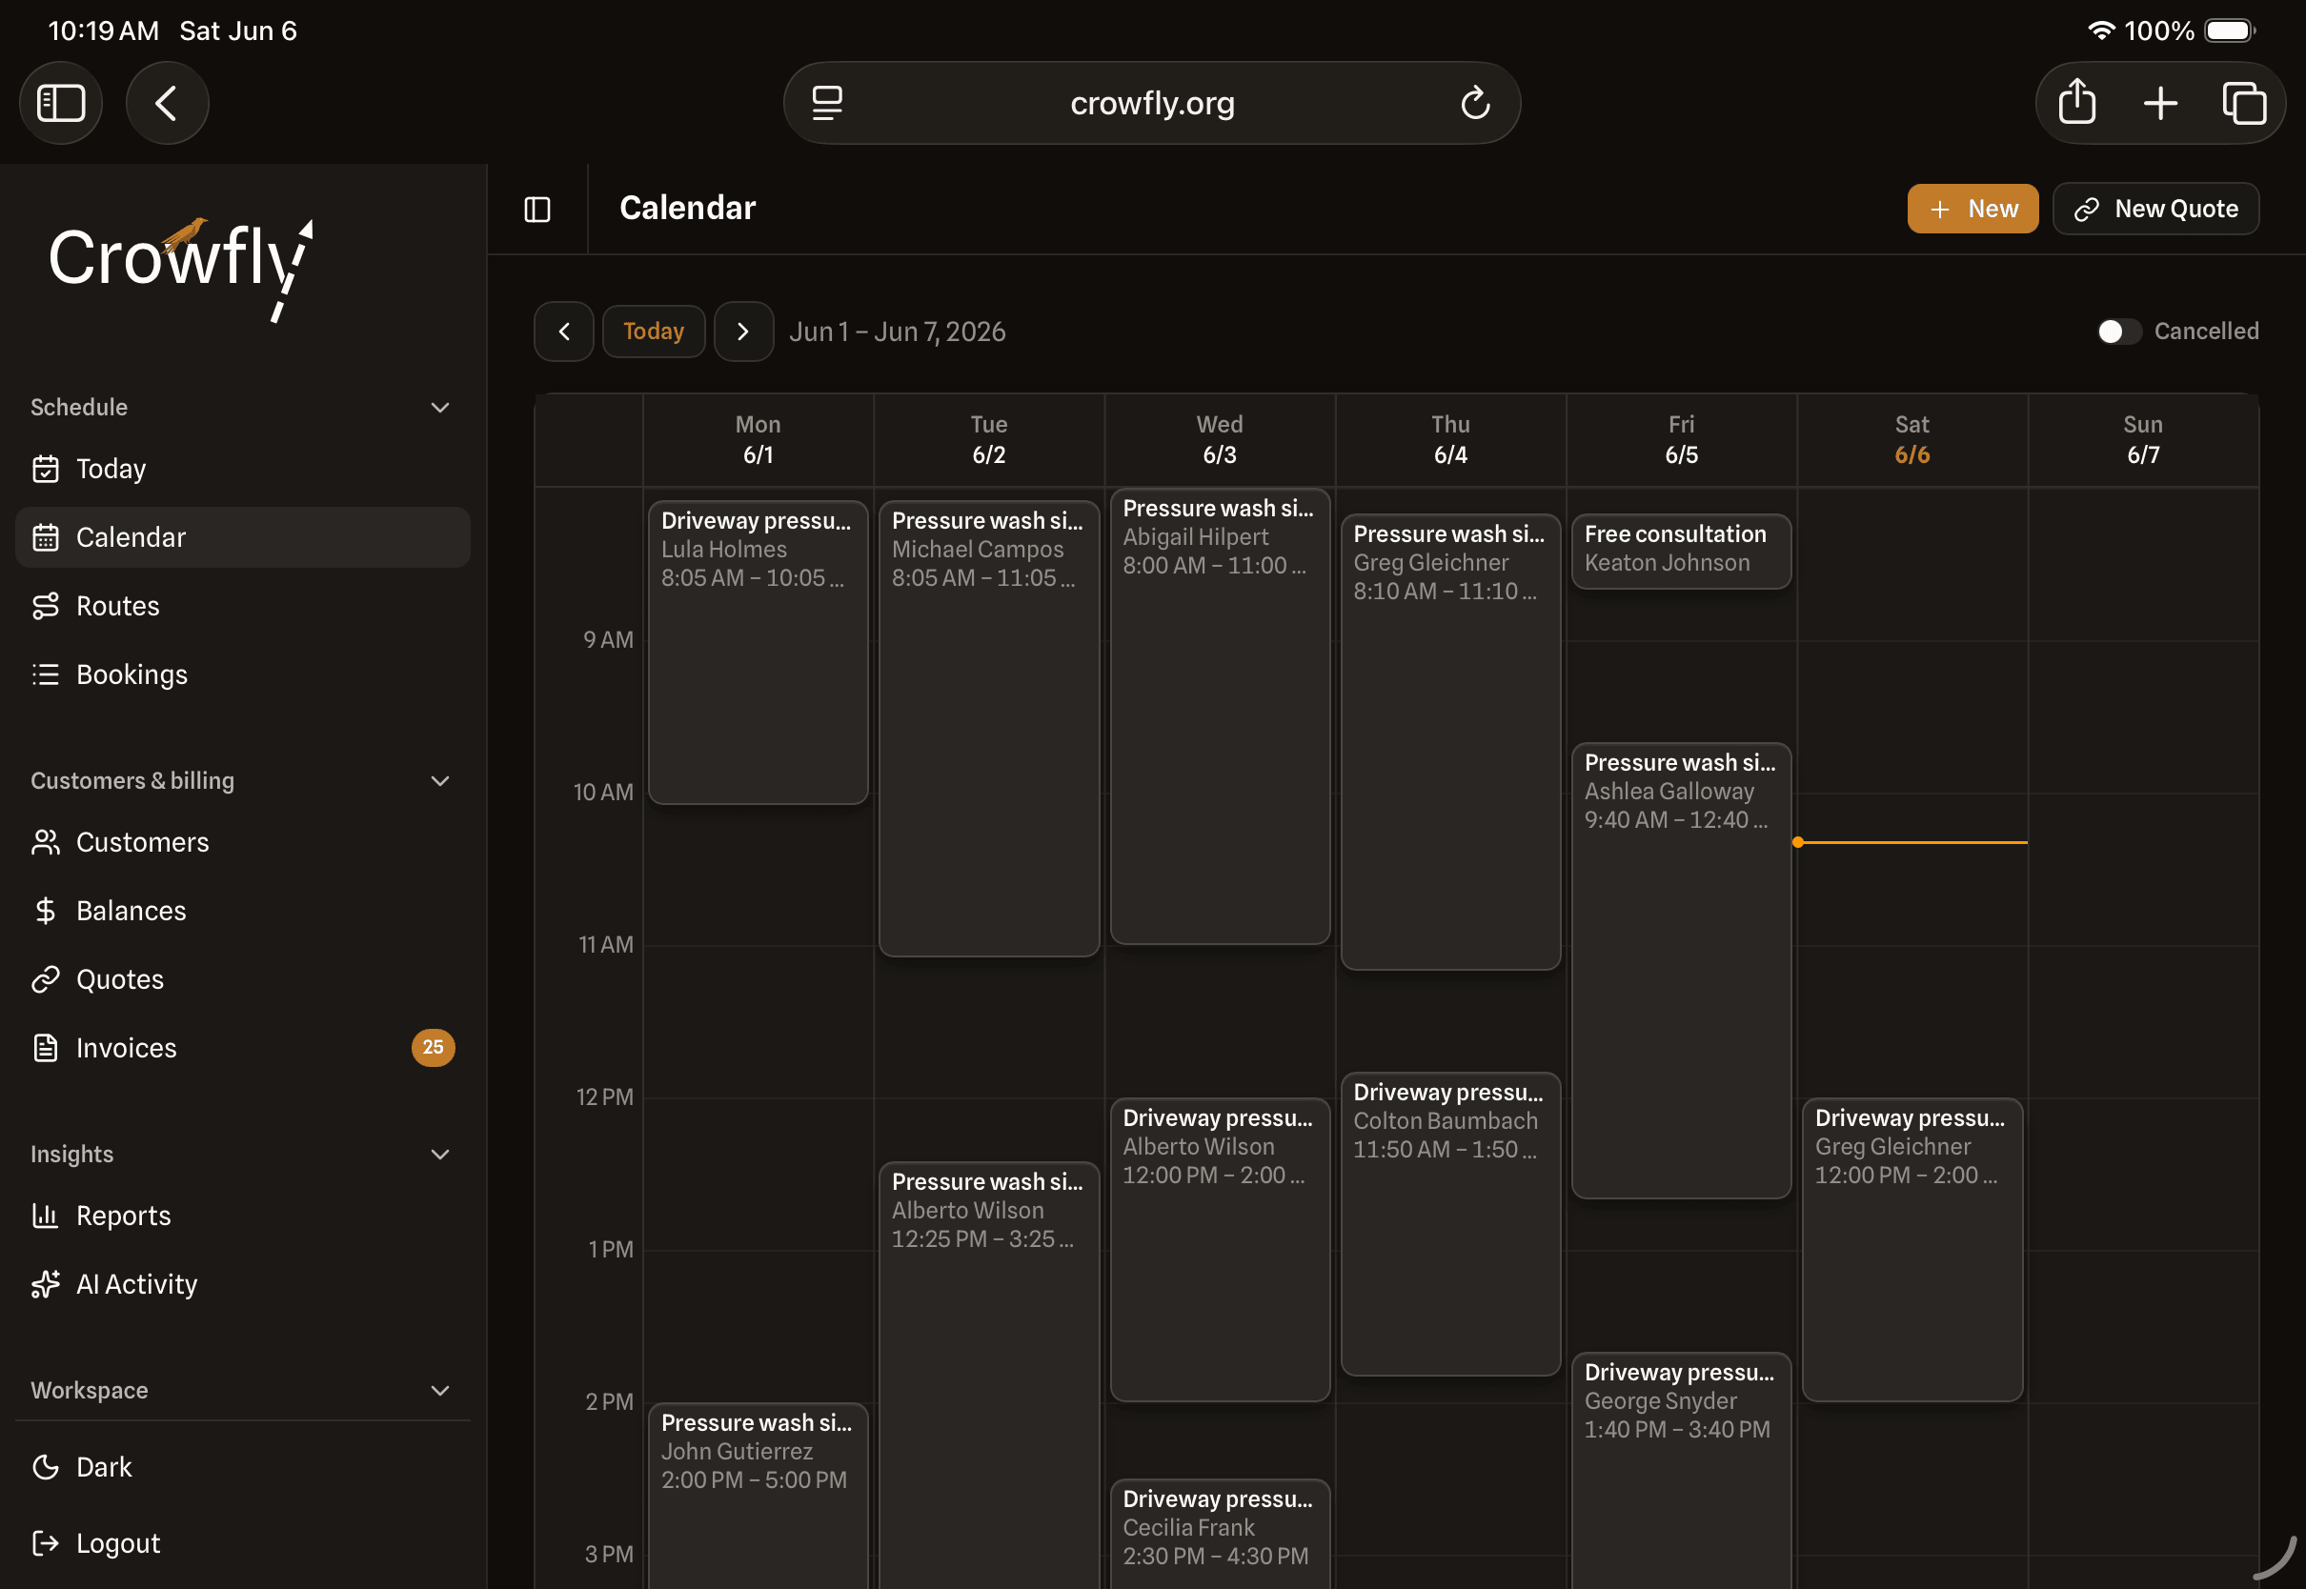The height and width of the screenshot is (1589, 2306).
Task: Toggle Dark theme mode
Action: [242, 1466]
